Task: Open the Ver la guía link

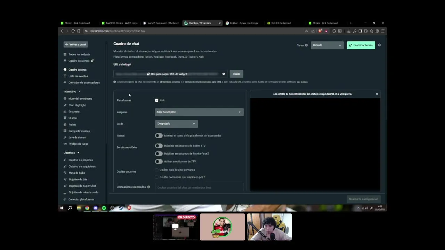Action: (302, 82)
